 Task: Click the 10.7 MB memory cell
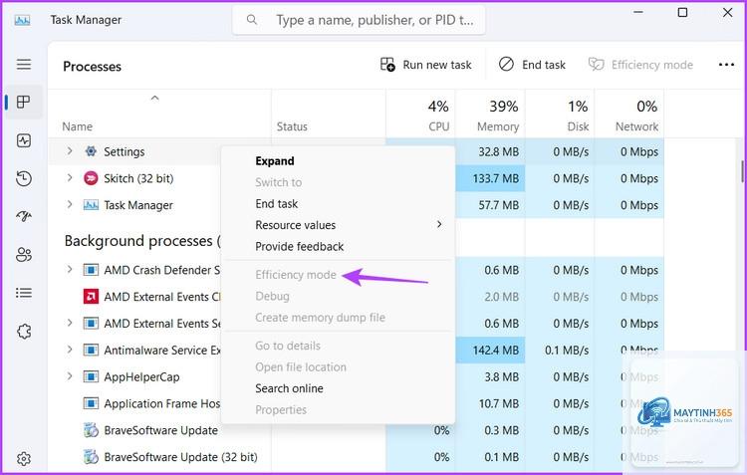[x=490, y=403]
